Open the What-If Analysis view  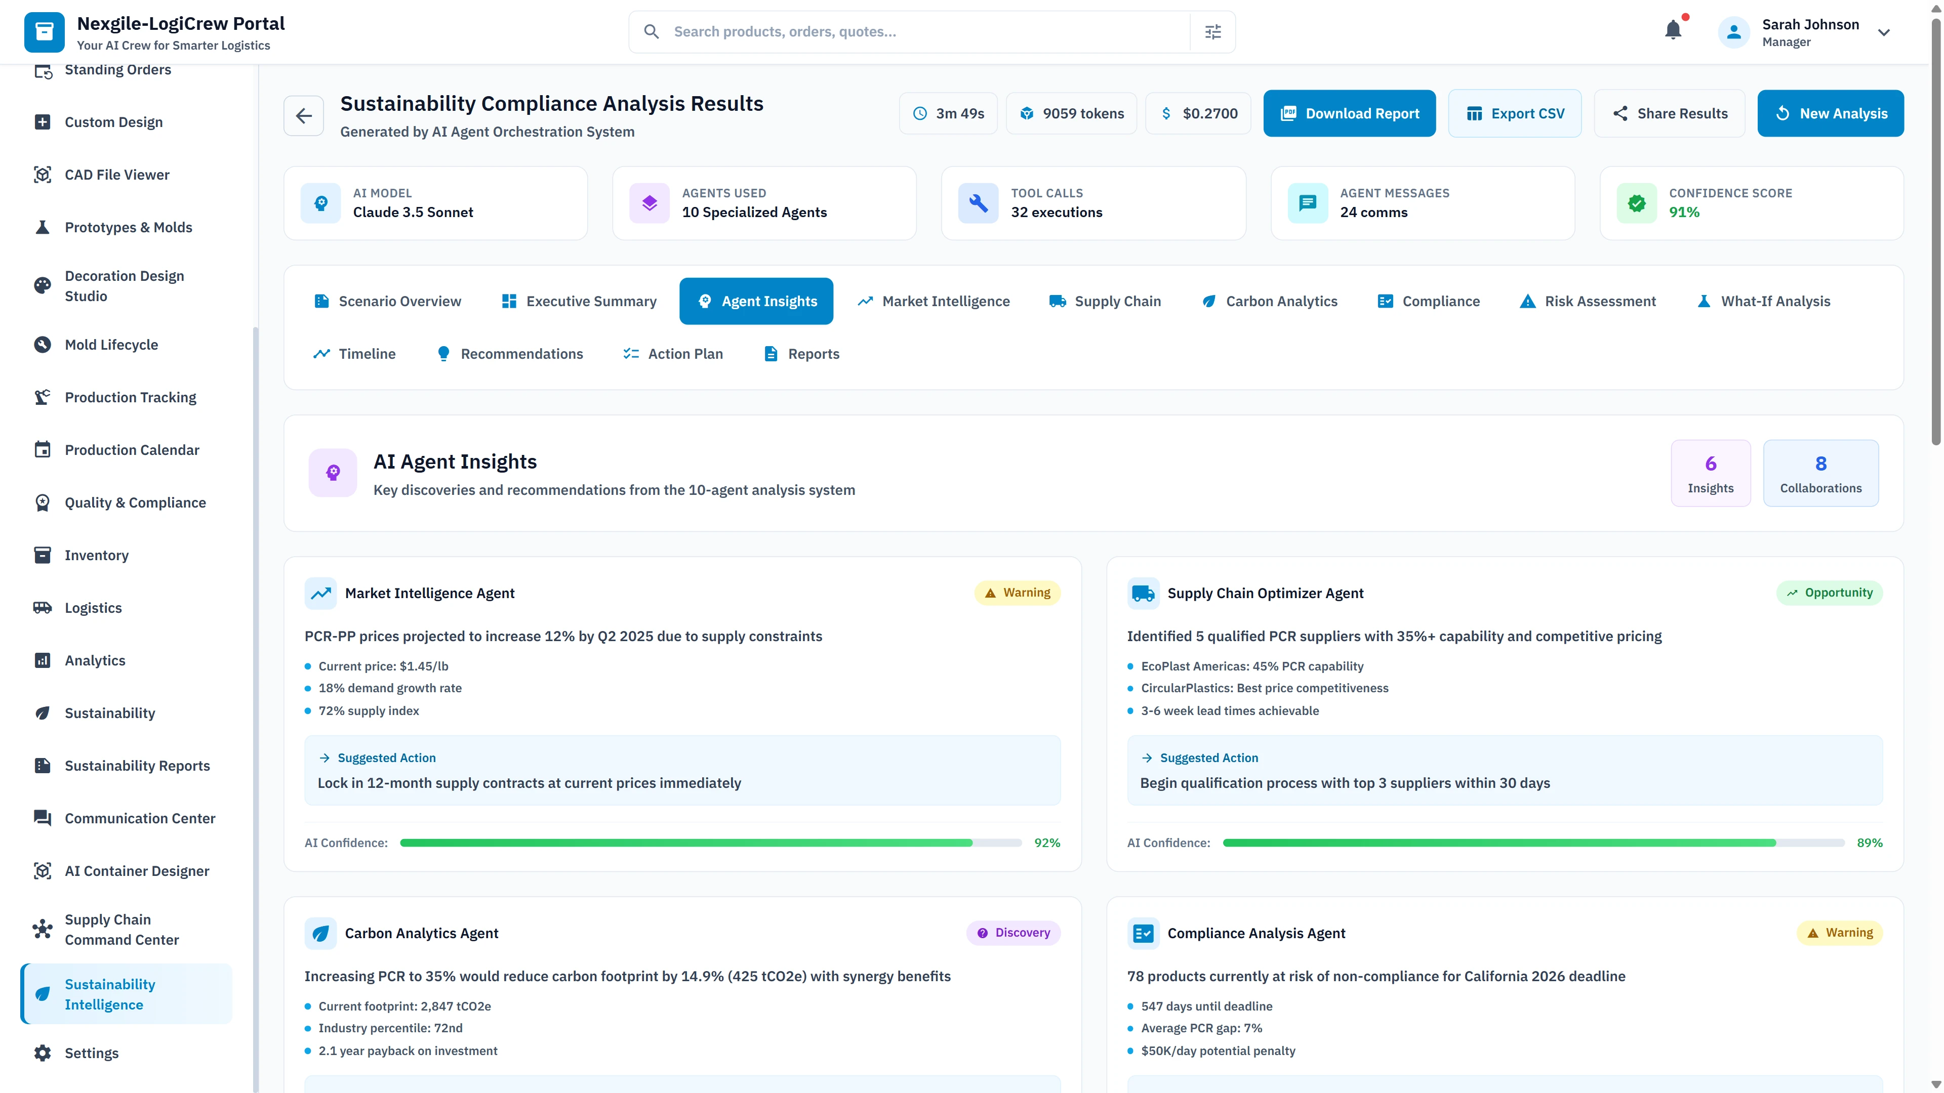[1763, 301]
